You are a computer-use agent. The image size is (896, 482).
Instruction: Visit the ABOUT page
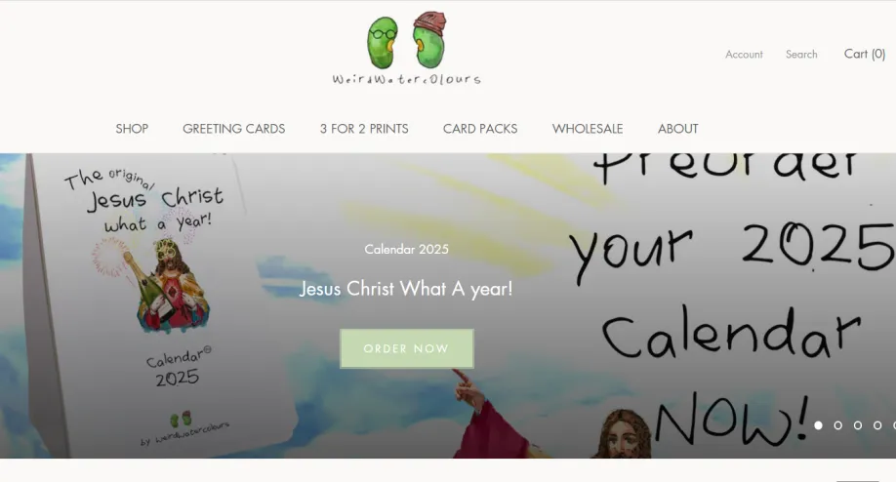pyautogui.click(x=677, y=129)
